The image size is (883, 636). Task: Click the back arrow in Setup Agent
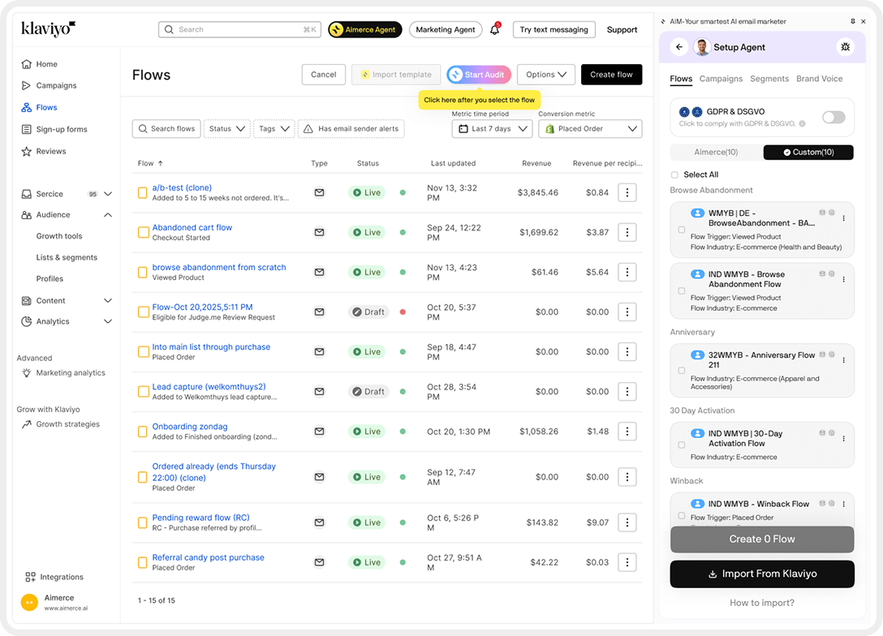tap(679, 47)
